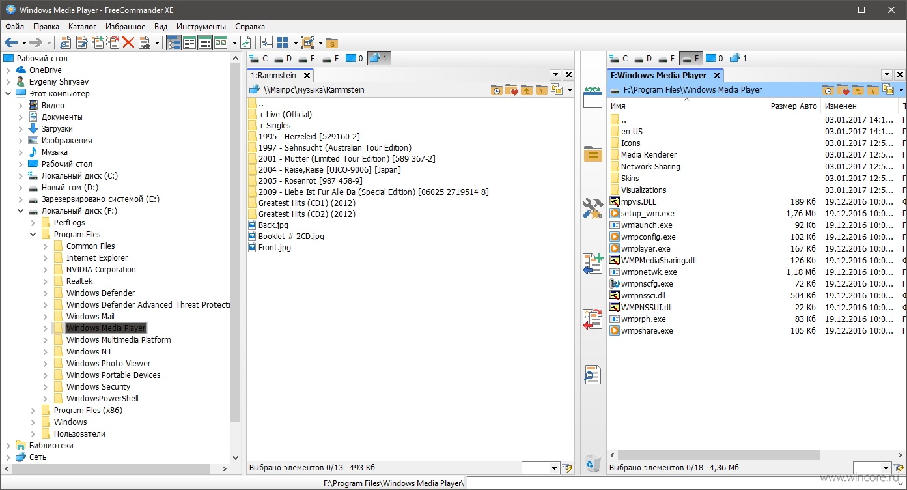Click the edit file toolbar icon
Image resolution: width=907 pixels, height=490 pixels.
pyautogui.click(x=82, y=42)
